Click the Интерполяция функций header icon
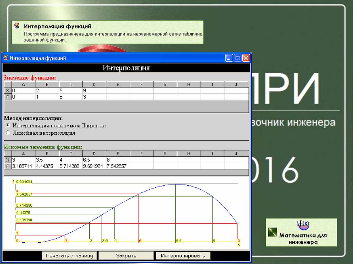Image resolution: width=353 pixels, height=264 pixels. tap(17, 26)
